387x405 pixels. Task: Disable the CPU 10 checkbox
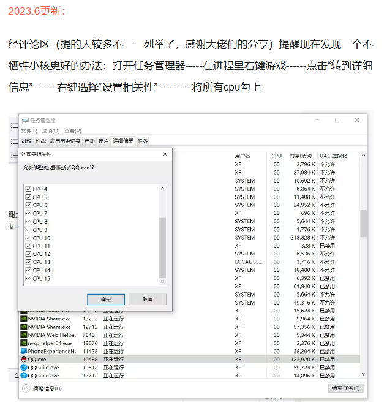28,238
